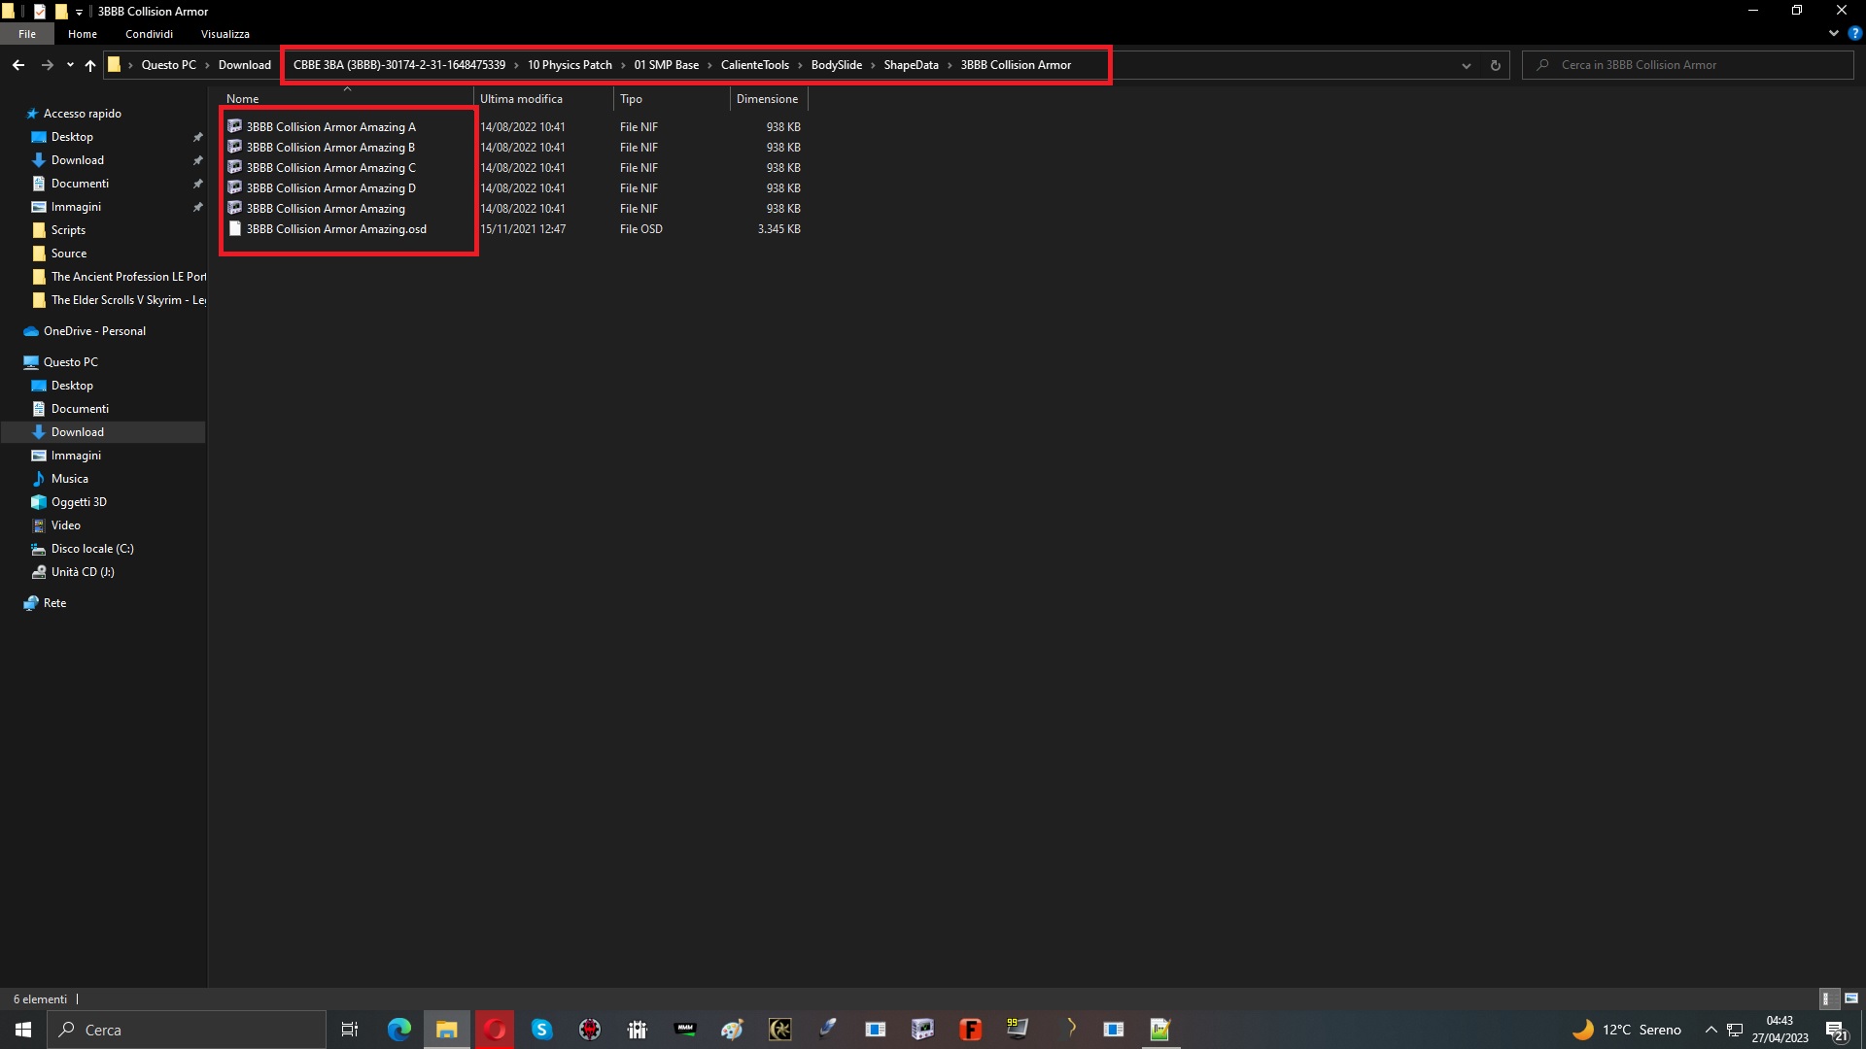Screen dimensions: 1866x1049
Task: Click the taskbar Cerca search box
Action: 187,1030
